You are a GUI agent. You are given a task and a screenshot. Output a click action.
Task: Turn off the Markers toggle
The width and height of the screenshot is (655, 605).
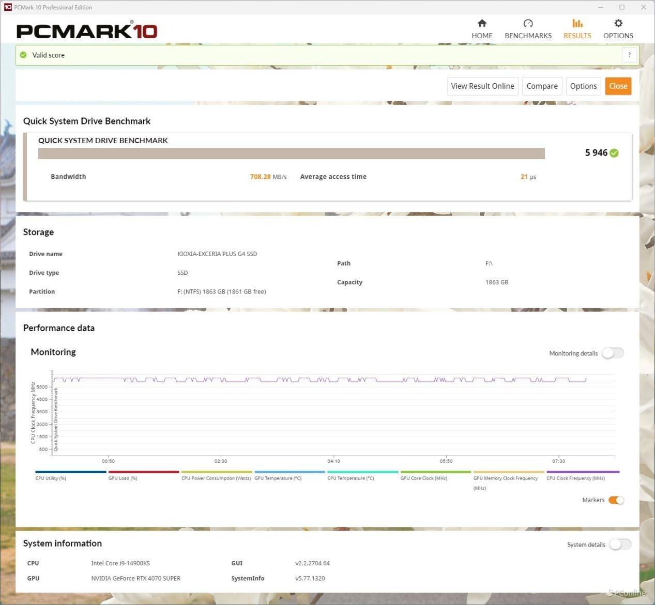(x=616, y=500)
